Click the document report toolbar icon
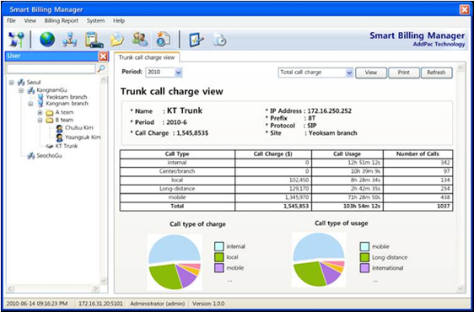This screenshot has height=312, width=474. (x=164, y=40)
